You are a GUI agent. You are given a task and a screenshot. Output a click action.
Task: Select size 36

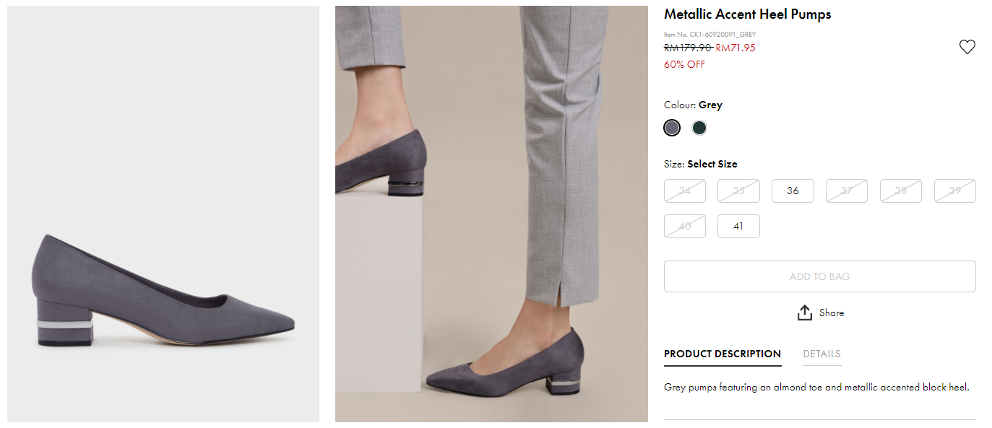coord(793,191)
